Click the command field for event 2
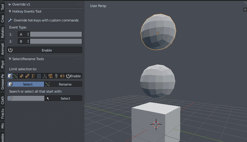 tap(56, 41)
